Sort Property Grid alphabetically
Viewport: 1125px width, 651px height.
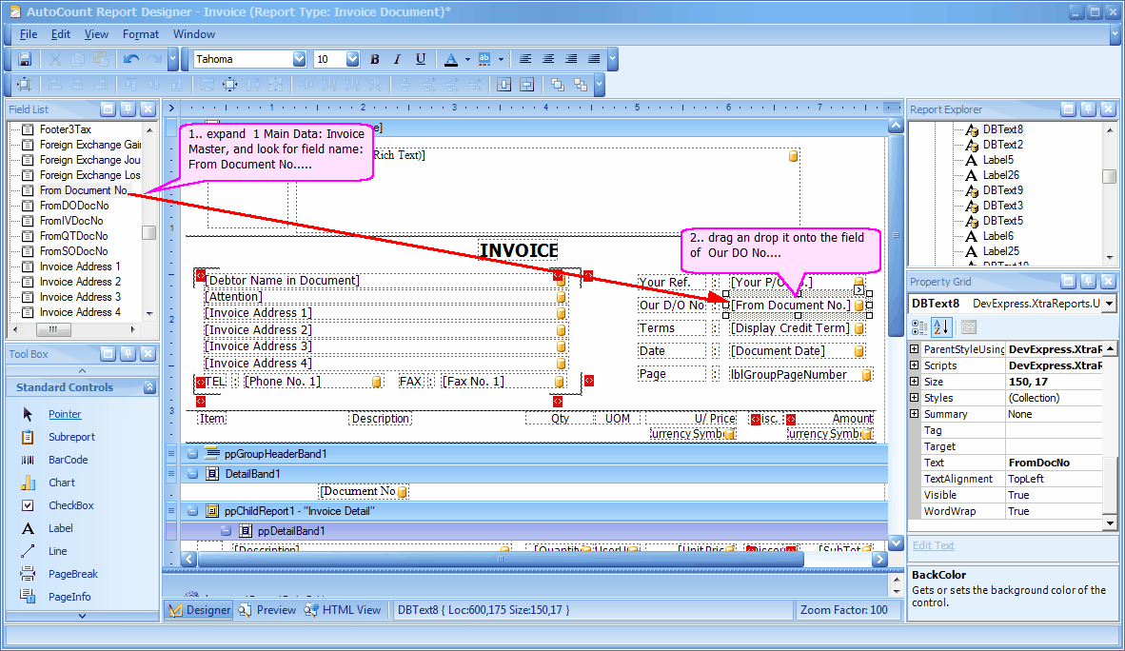[941, 327]
